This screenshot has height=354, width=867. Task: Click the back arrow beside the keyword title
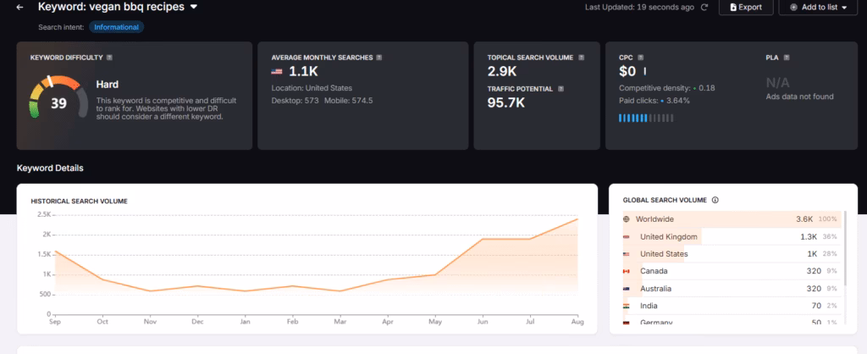[x=20, y=7]
